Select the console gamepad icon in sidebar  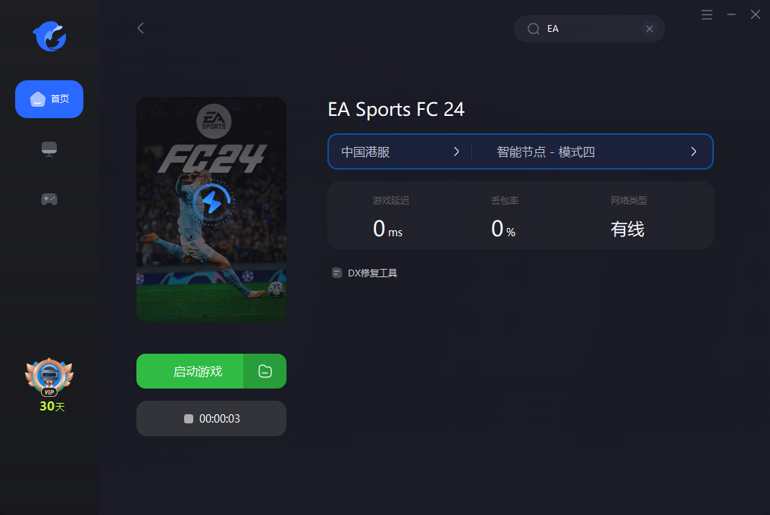[49, 198]
